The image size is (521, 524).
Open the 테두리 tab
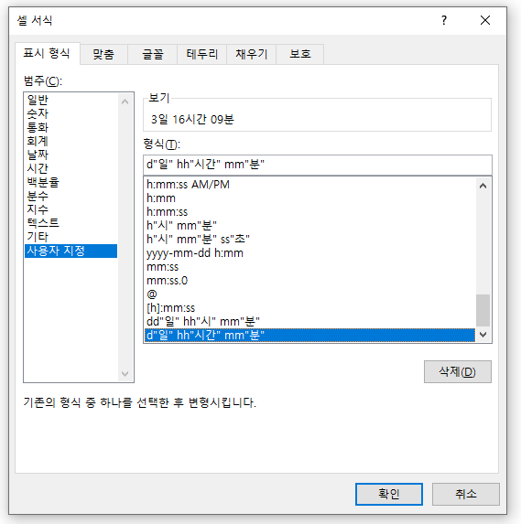(201, 54)
